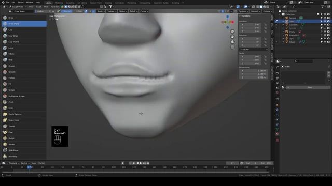
Task: Select the Clay Strips brush
Action: pos(24,36)
